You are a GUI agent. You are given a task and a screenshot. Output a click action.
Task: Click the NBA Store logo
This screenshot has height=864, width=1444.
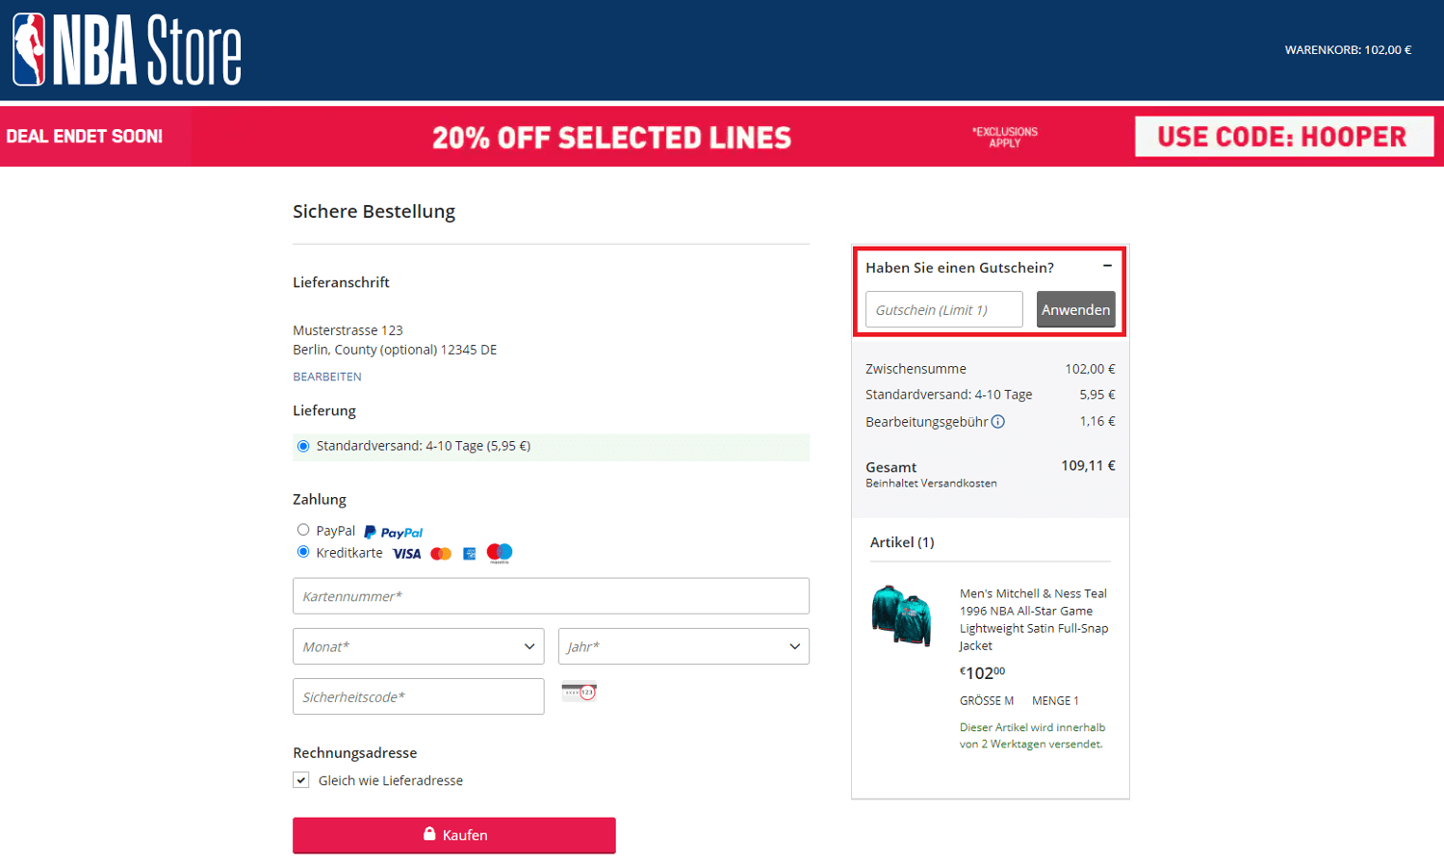126,48
